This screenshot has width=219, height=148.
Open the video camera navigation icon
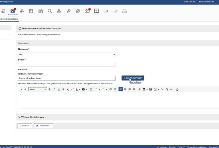tap(106, 11)
